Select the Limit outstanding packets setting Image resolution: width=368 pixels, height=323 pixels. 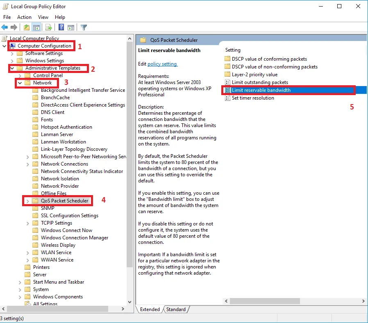pos(259,82)
